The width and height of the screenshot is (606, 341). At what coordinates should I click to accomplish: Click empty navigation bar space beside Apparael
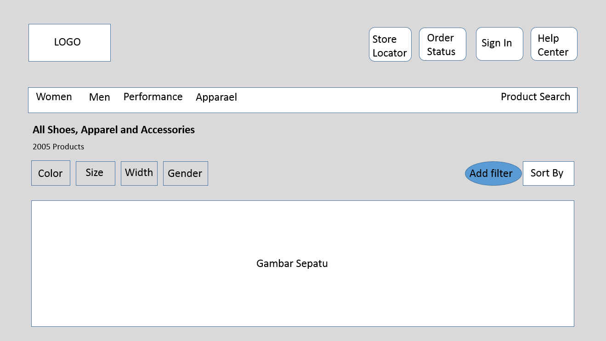368,100
